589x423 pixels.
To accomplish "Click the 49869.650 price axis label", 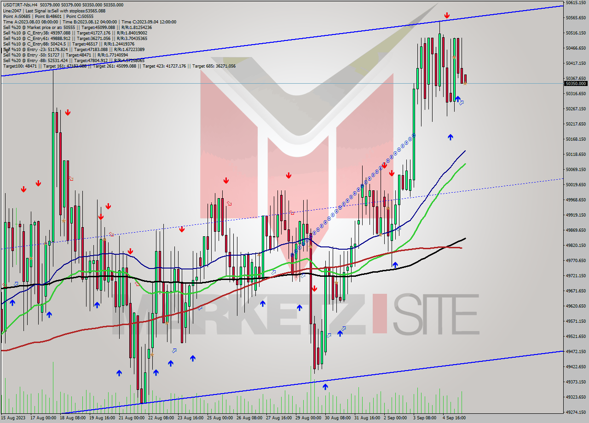I will 576,230.
